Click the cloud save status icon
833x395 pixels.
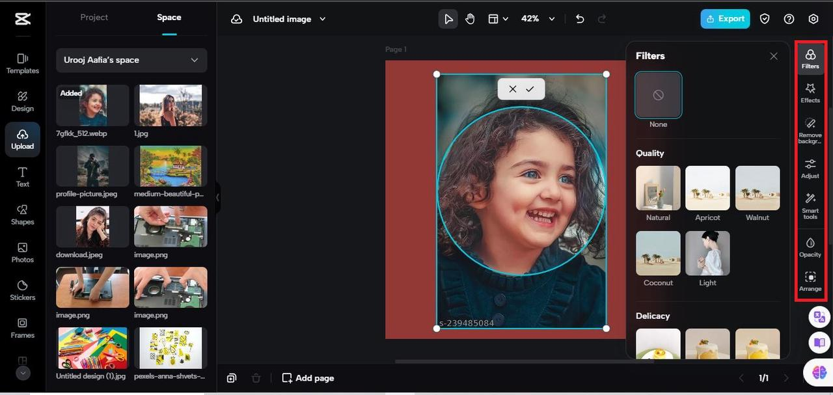pos(237,19)
